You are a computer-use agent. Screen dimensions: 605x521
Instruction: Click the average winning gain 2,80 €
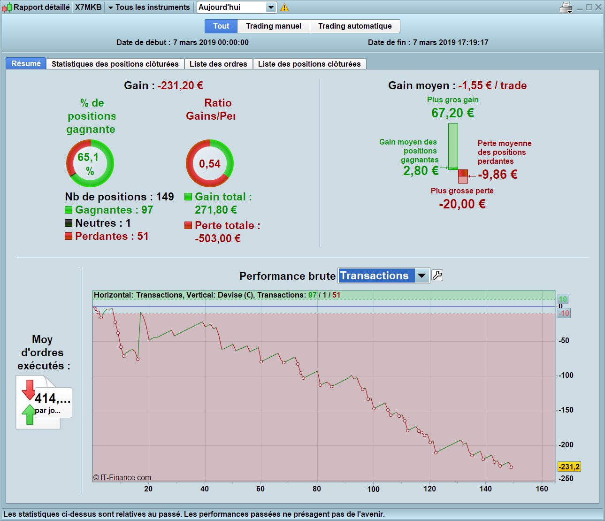421,171
